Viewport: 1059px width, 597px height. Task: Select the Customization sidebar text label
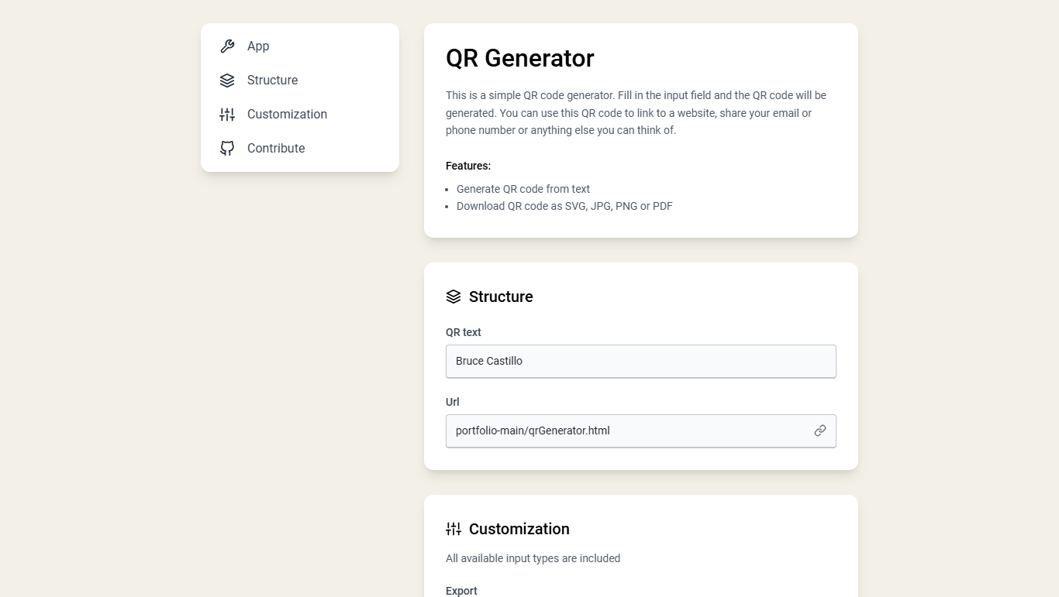[x=287, y=115]
